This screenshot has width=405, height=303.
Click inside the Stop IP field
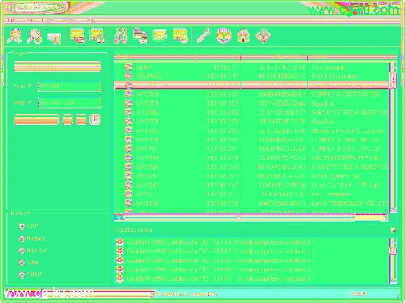[70, 103]
